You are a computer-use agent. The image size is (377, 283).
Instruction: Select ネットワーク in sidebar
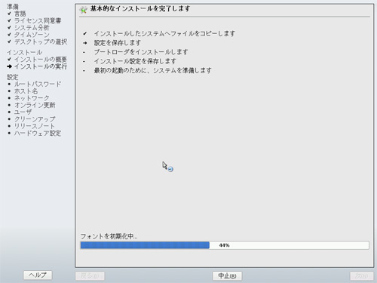click(32, 98)
